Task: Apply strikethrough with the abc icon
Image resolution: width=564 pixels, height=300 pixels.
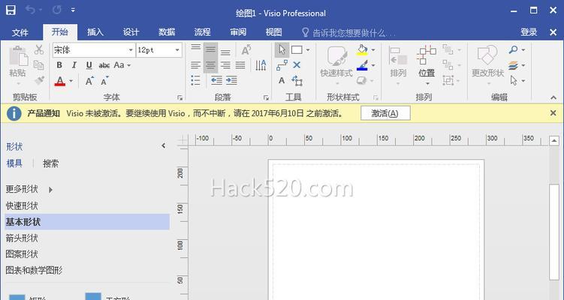Action: 104,65
